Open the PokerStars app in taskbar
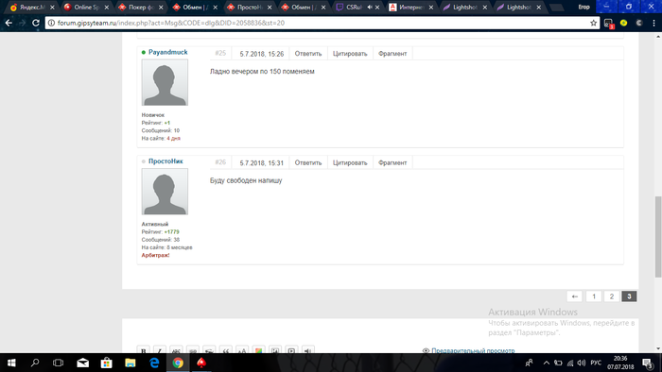 click(201, 363)
